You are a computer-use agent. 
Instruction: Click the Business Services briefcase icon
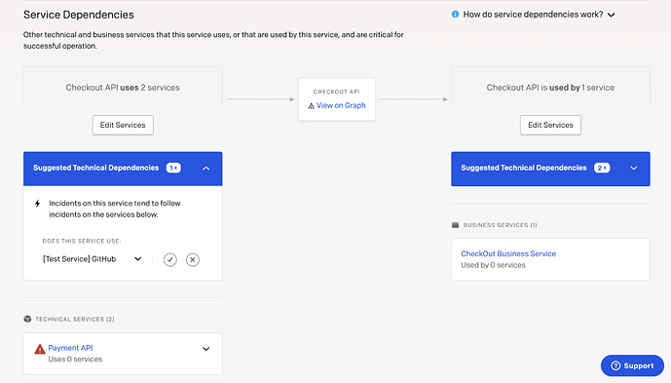pos(456,224)
